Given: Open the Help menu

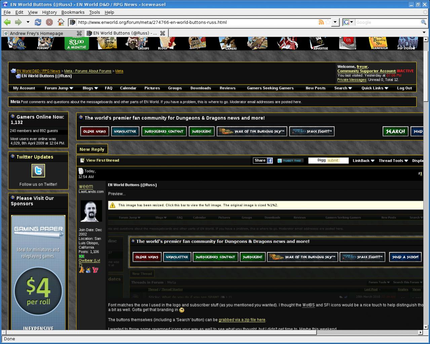Looking at the screenshot, I should (109, 12).
